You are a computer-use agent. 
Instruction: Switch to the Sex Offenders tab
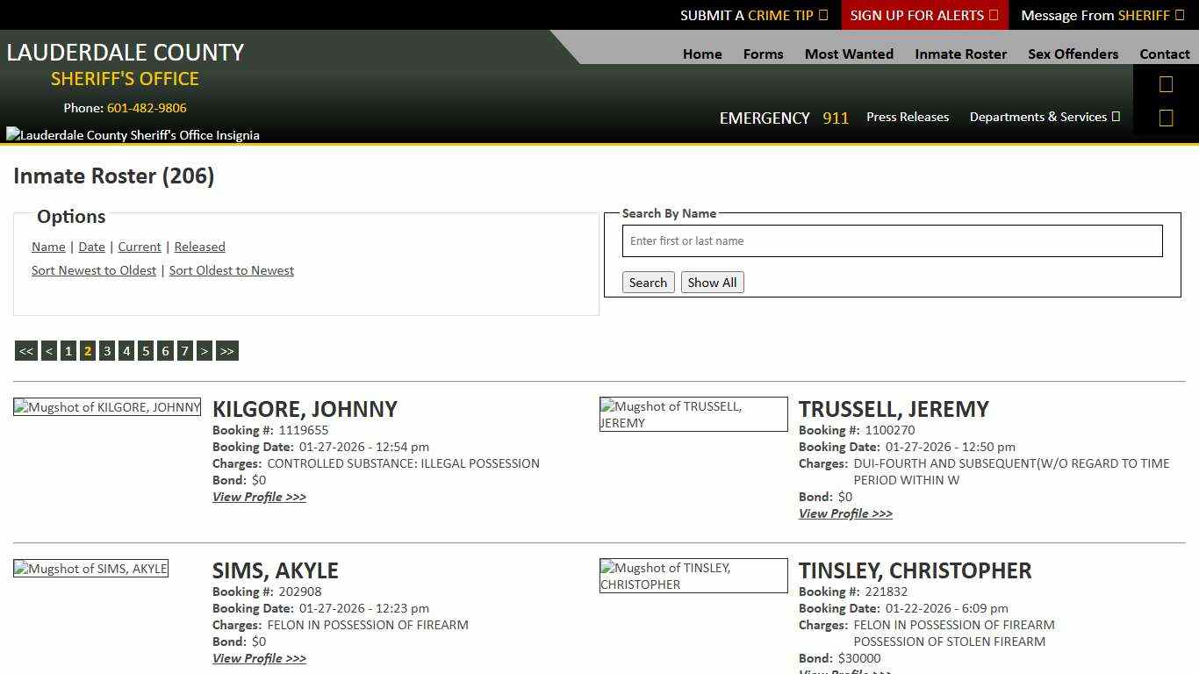click(1073, 54)
